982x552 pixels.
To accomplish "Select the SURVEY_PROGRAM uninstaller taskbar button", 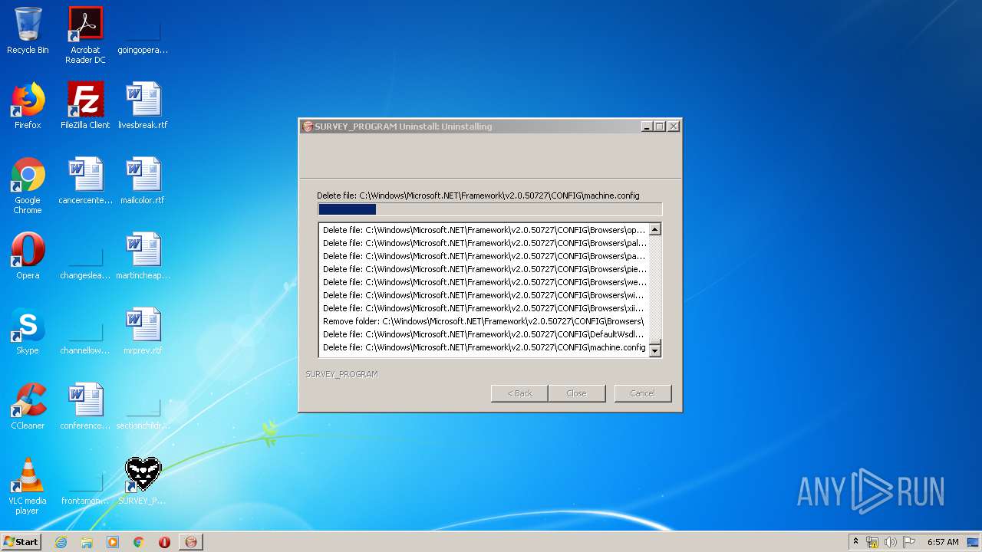I will click(x=191, y=542).
